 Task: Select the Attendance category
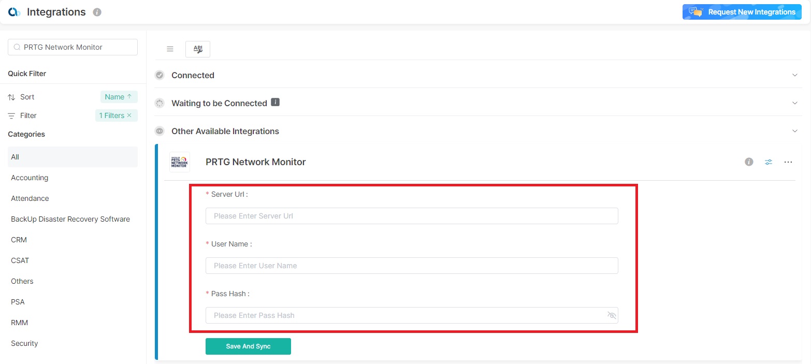pos(73,198)
